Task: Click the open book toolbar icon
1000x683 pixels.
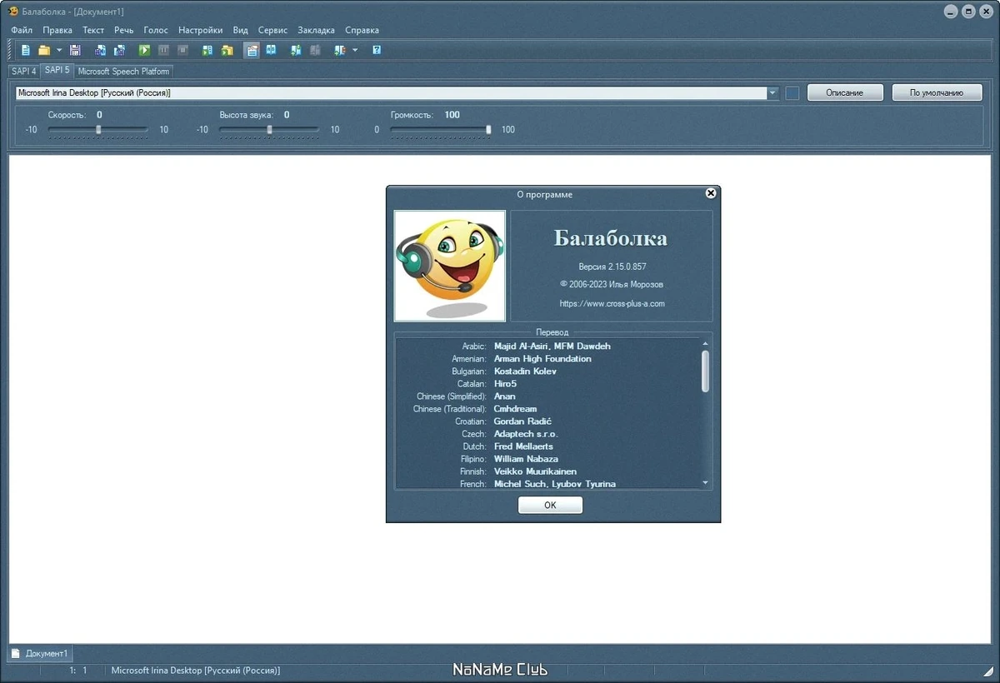Action: coord(271,50)
